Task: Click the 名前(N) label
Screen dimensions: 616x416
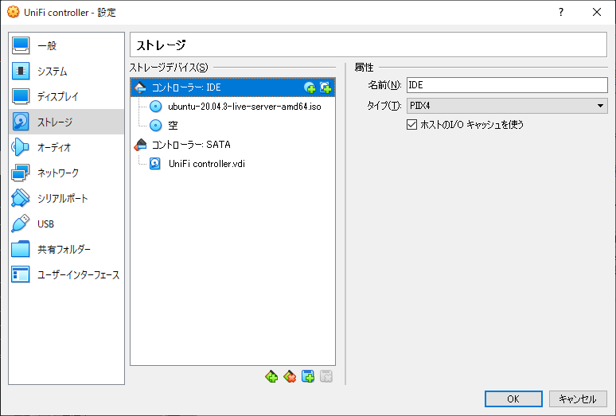Action: 384,85
